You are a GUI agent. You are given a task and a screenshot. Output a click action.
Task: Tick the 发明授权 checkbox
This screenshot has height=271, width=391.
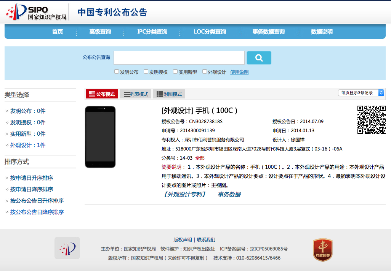[x=146, y=71]
